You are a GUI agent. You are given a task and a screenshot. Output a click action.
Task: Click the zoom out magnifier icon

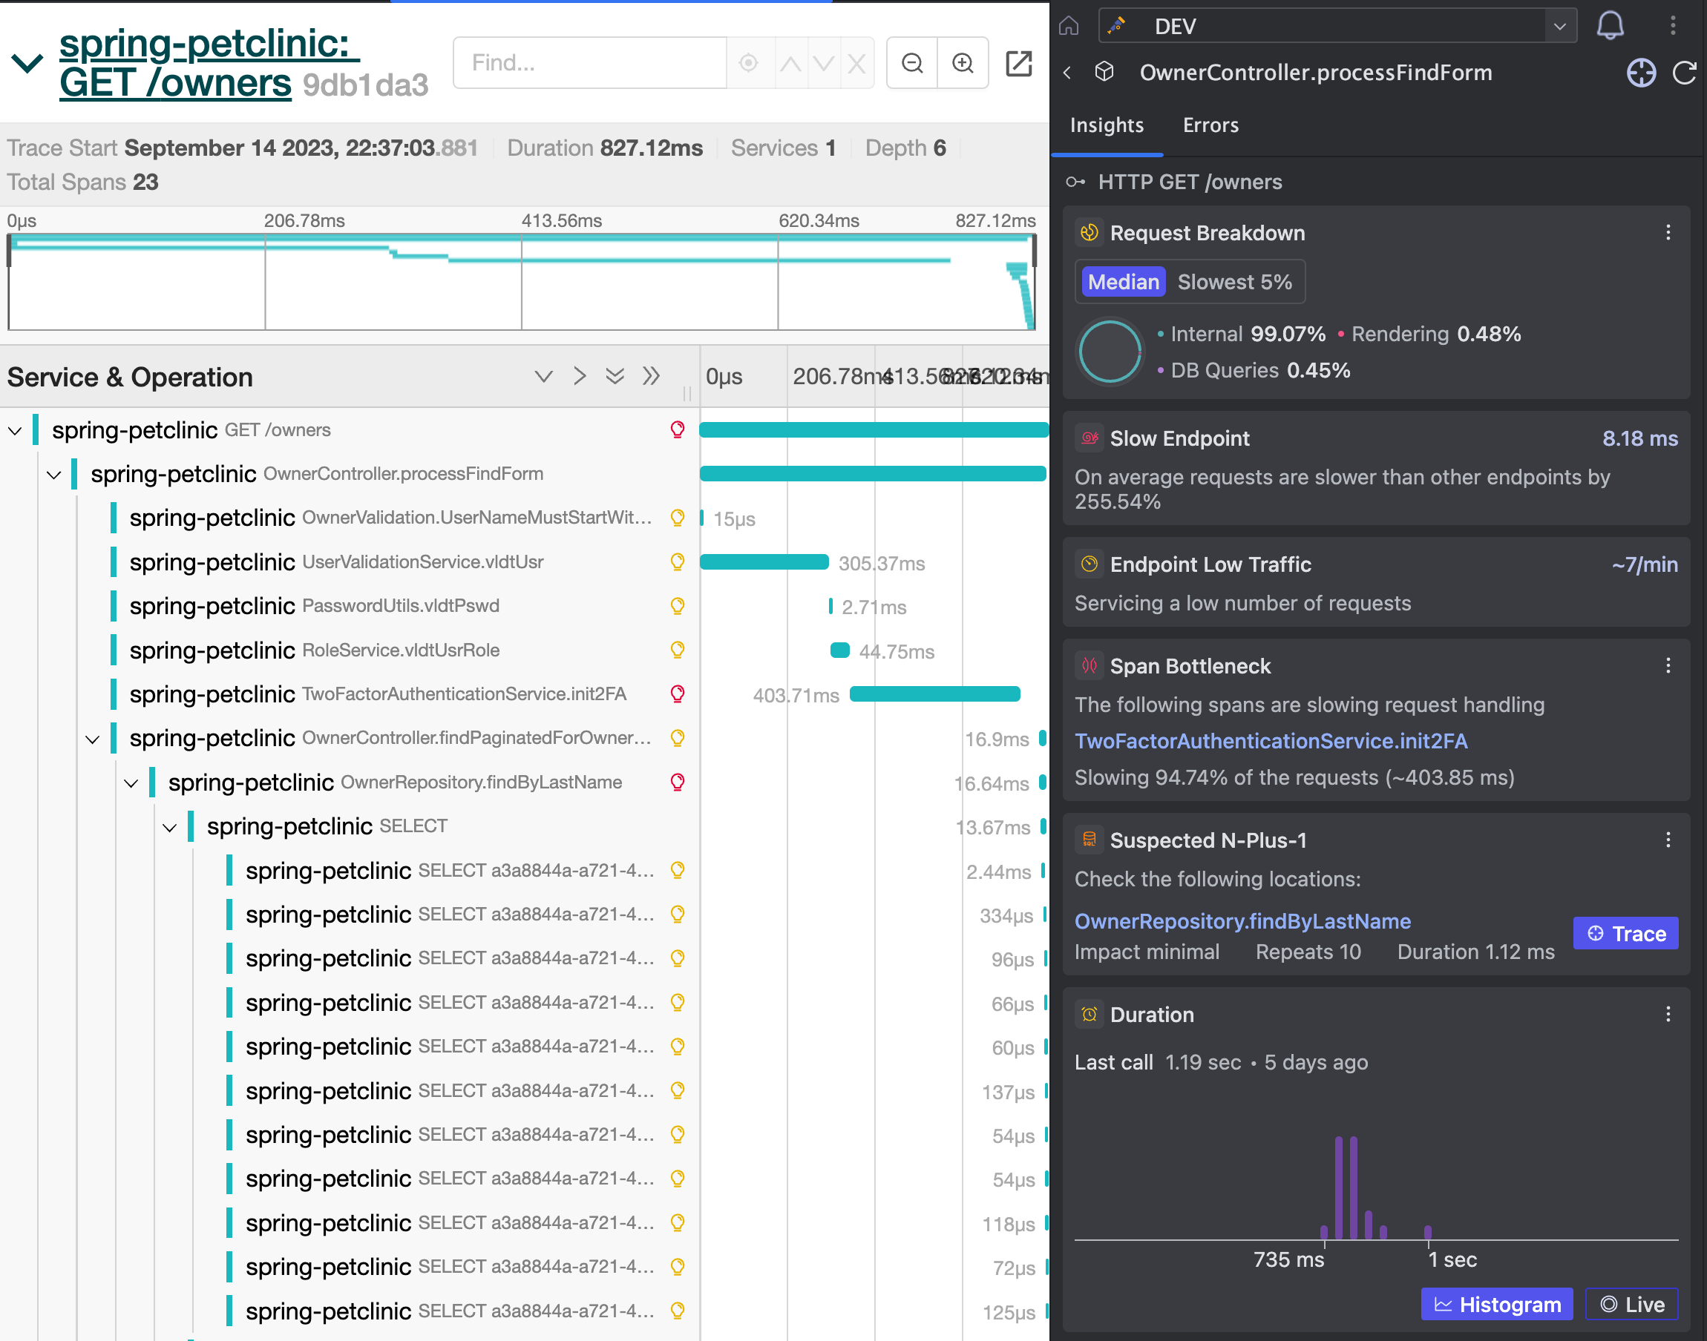point(912,63)
